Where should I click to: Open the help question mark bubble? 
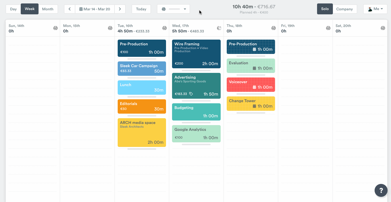[x=381, y=190]
